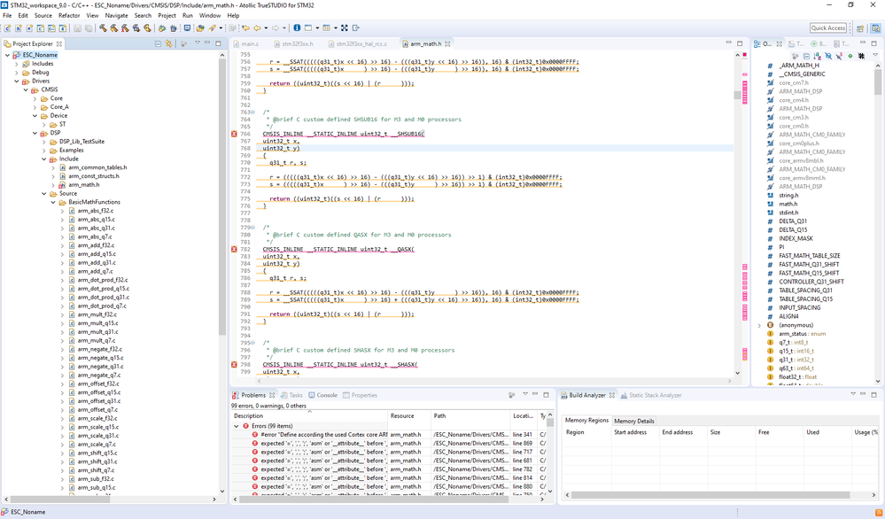This screenshot has height=519, width=885.
Task: Open the Project Explorer view menu dropdown
Action: coord(197,43)
